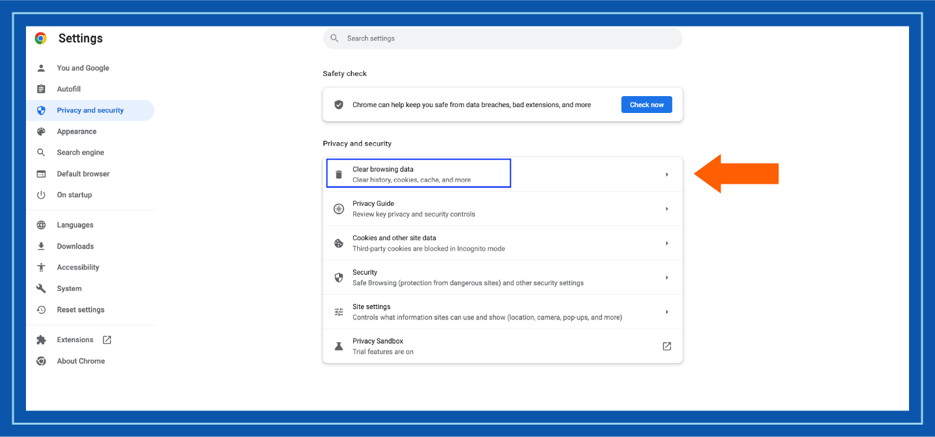Click the Reset settings history icon
This screenshot has height=437, width=935.
[x=41, y=309]
